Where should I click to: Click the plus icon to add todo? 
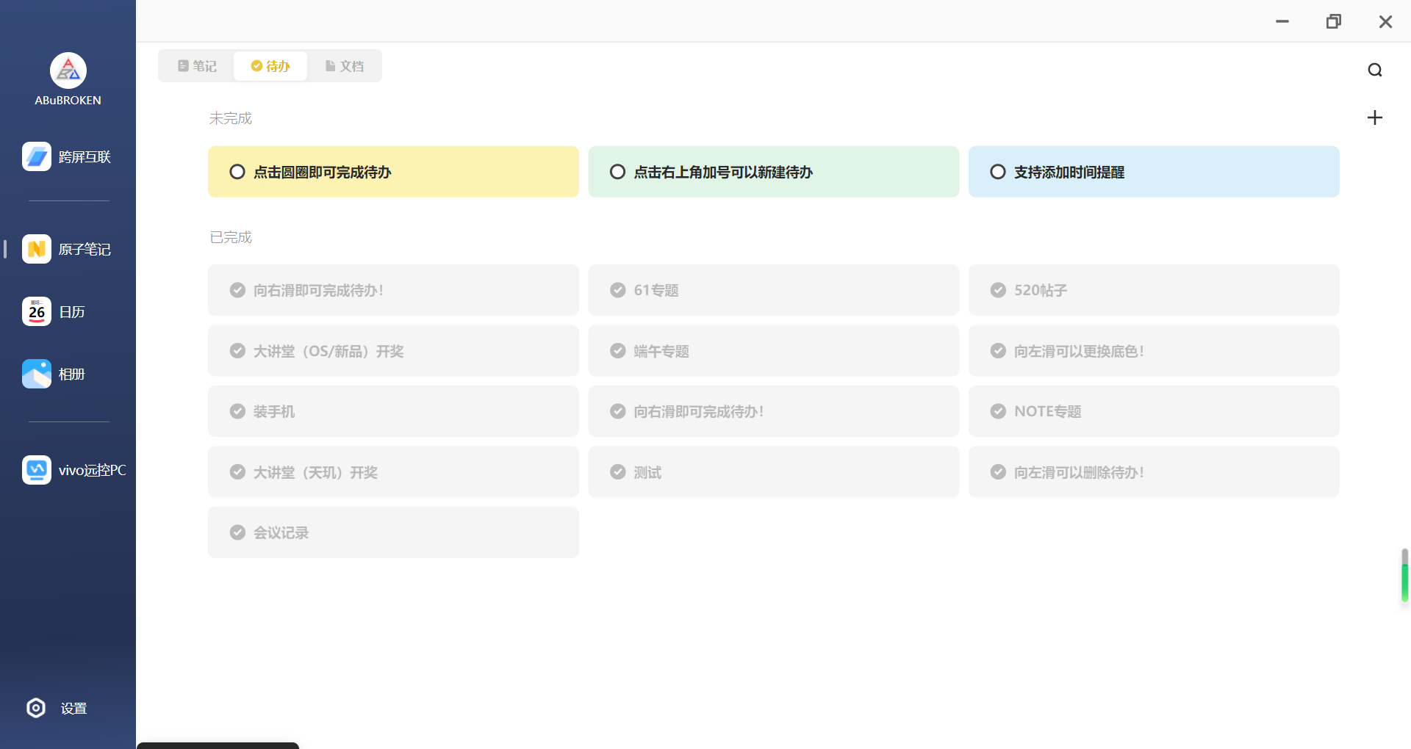pos(1375,117)
